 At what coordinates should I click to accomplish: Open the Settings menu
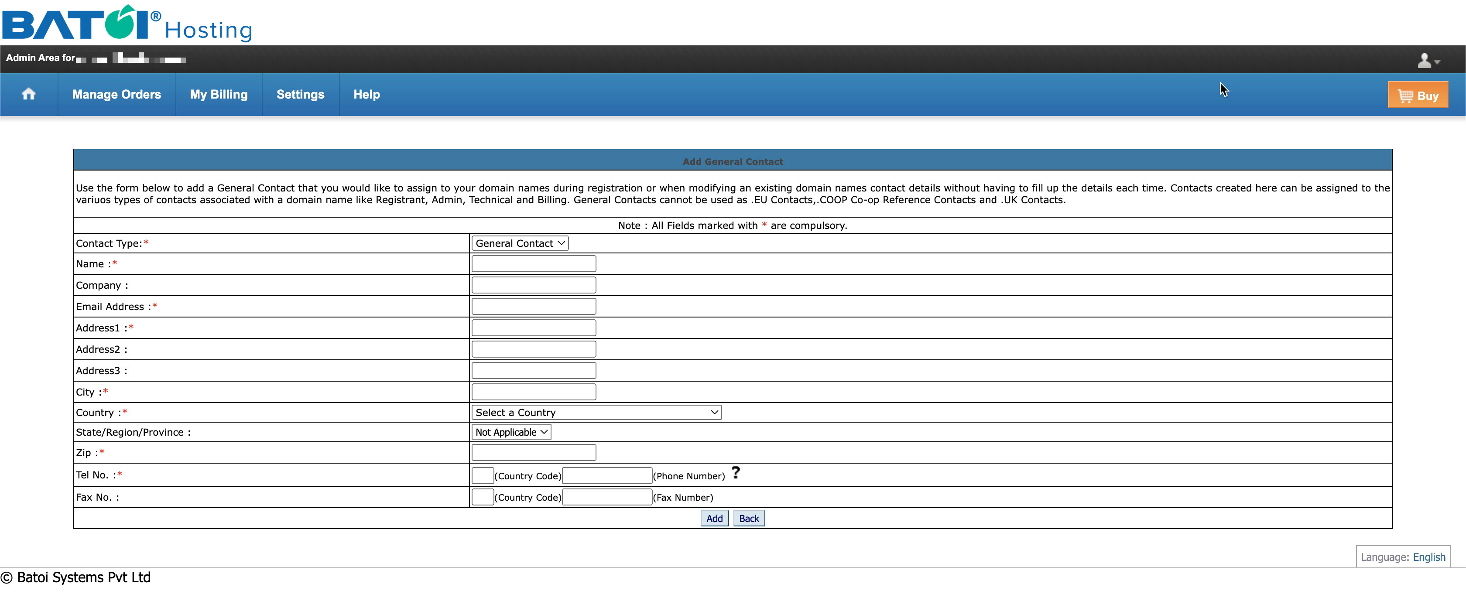point(300,94)
